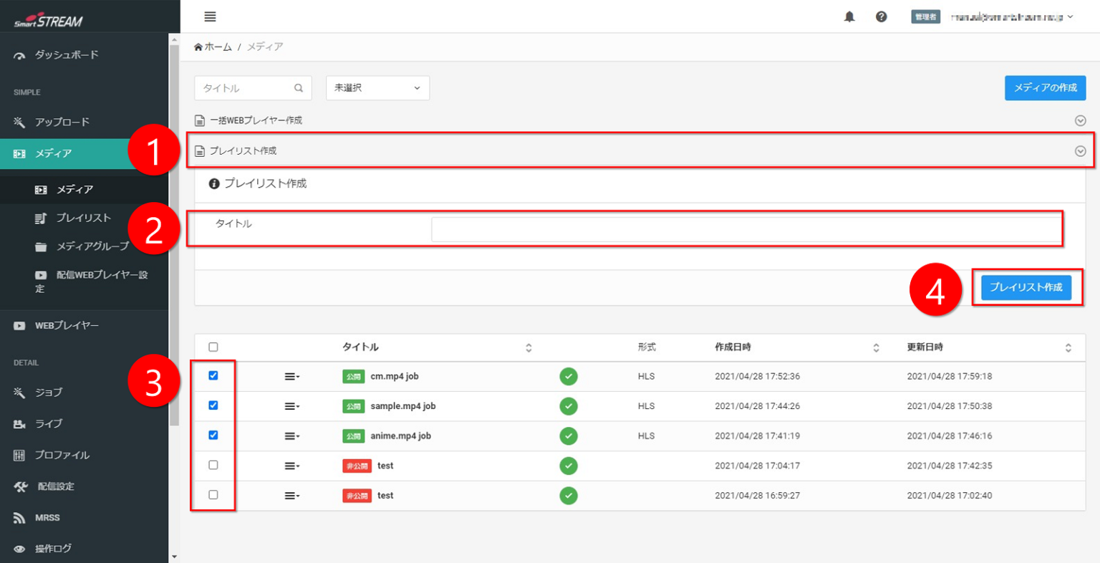Click the green status check for cm.mp4 job
Image resolution: width=1100 pixels, height=563 pixels.
pyautogui.click(x=569, y=376)
